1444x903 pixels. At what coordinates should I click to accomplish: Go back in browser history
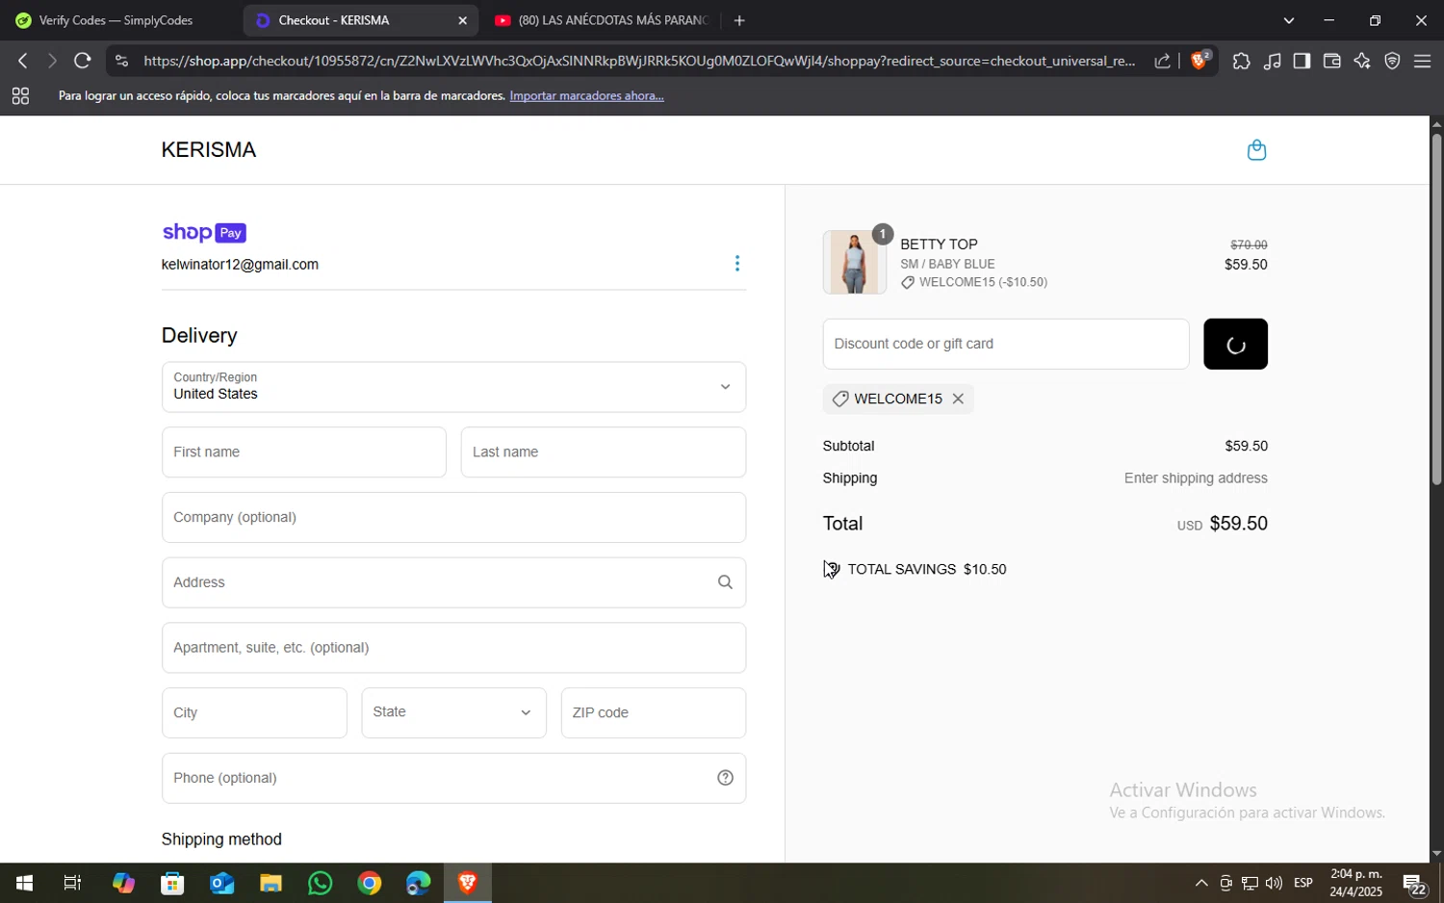click(22, 61)
